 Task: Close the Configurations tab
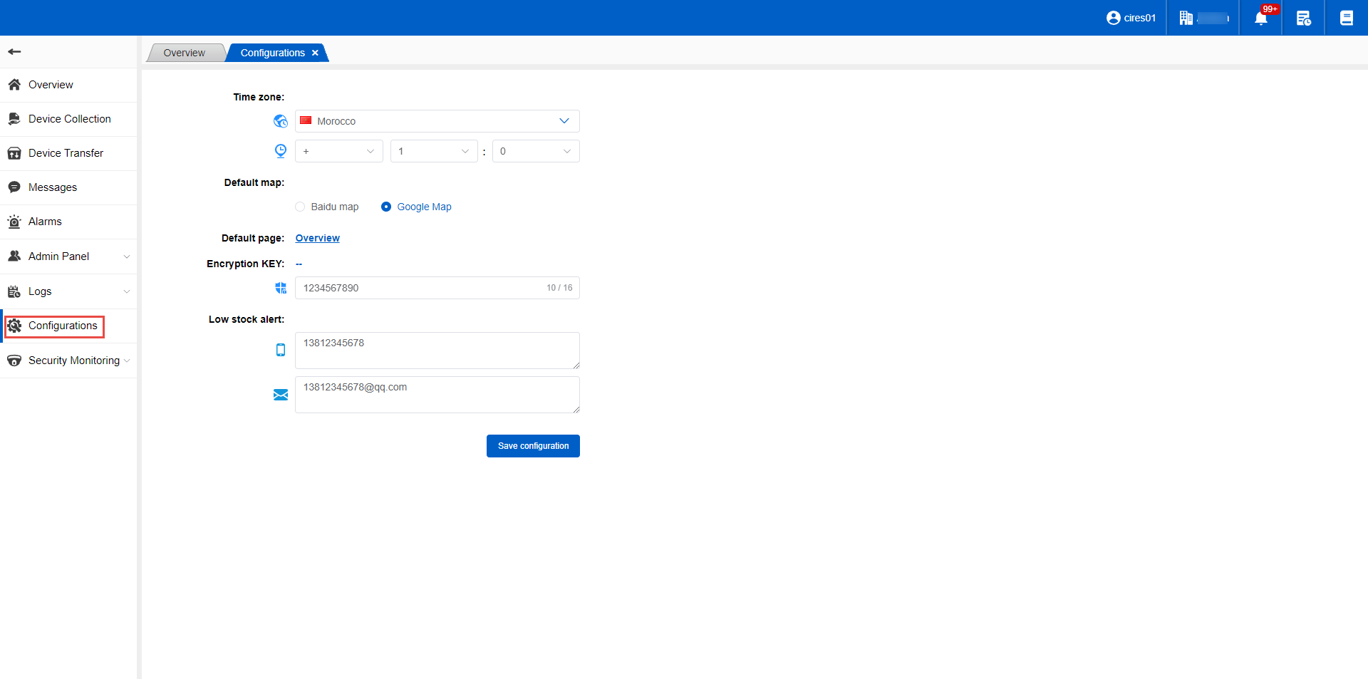(315, 53)
